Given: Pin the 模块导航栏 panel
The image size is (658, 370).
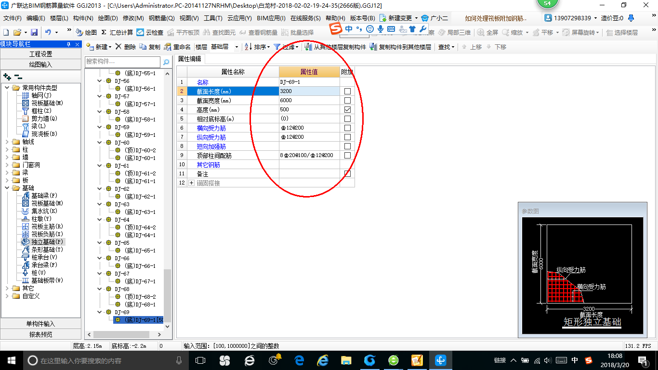Looking at the screenshot, I should 69,44.
